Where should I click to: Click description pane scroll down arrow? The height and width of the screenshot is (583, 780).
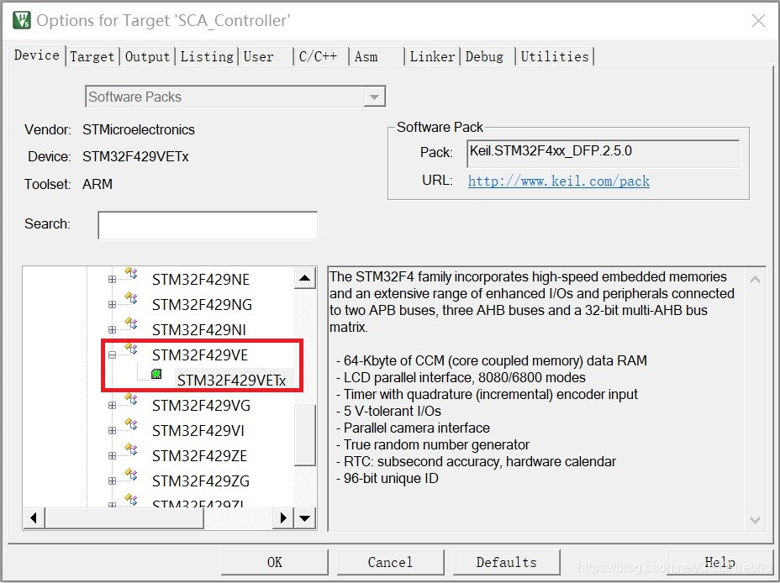point(755,520)
